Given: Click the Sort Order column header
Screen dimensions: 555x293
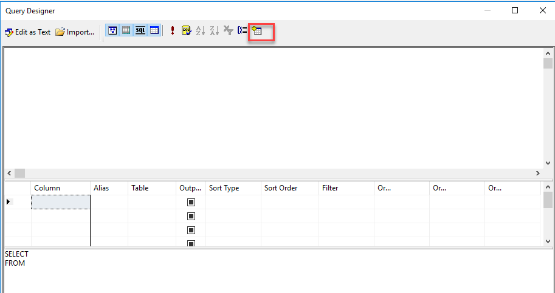Looking at the screenshot, I should point(290,188).
